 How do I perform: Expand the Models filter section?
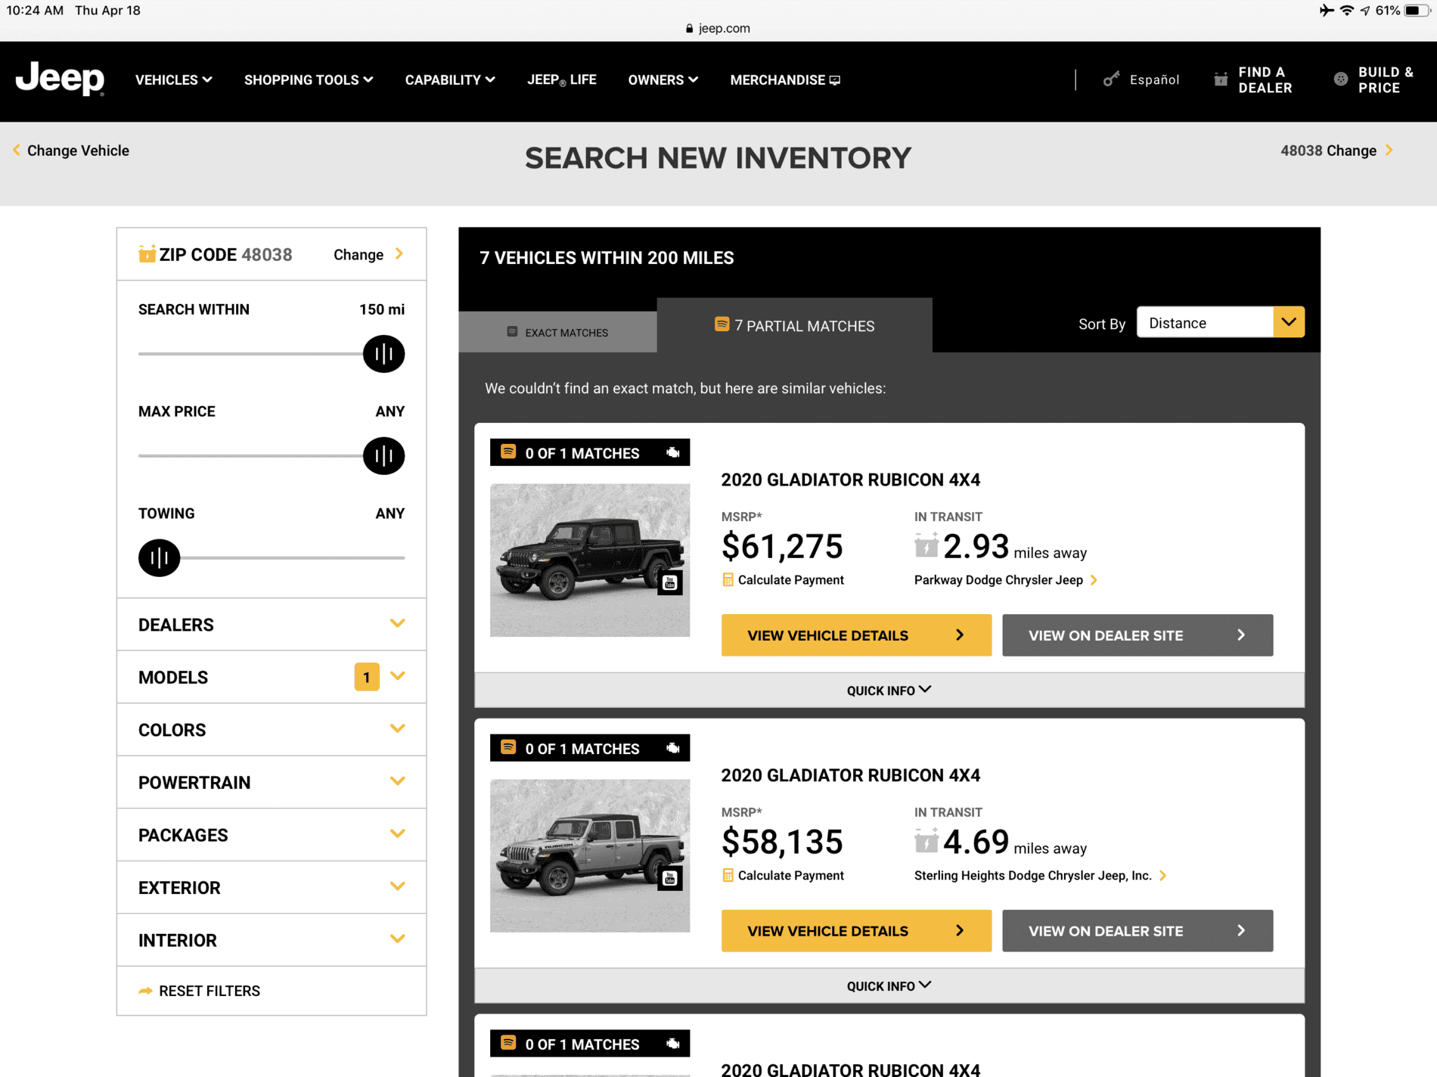point(272,677)
